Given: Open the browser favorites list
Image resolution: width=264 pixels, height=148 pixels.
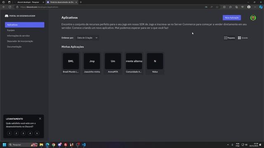Looking at the screenshot, I should tap(230, 7).
